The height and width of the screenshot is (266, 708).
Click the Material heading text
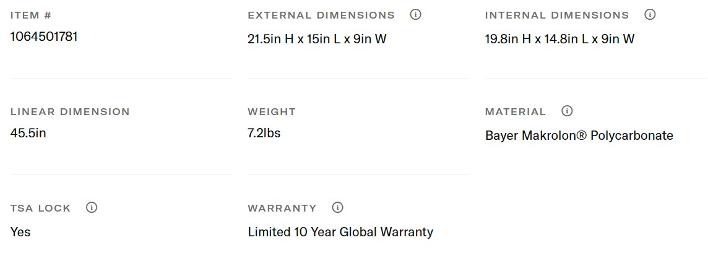pyautogui.click(x=516, y=112)
